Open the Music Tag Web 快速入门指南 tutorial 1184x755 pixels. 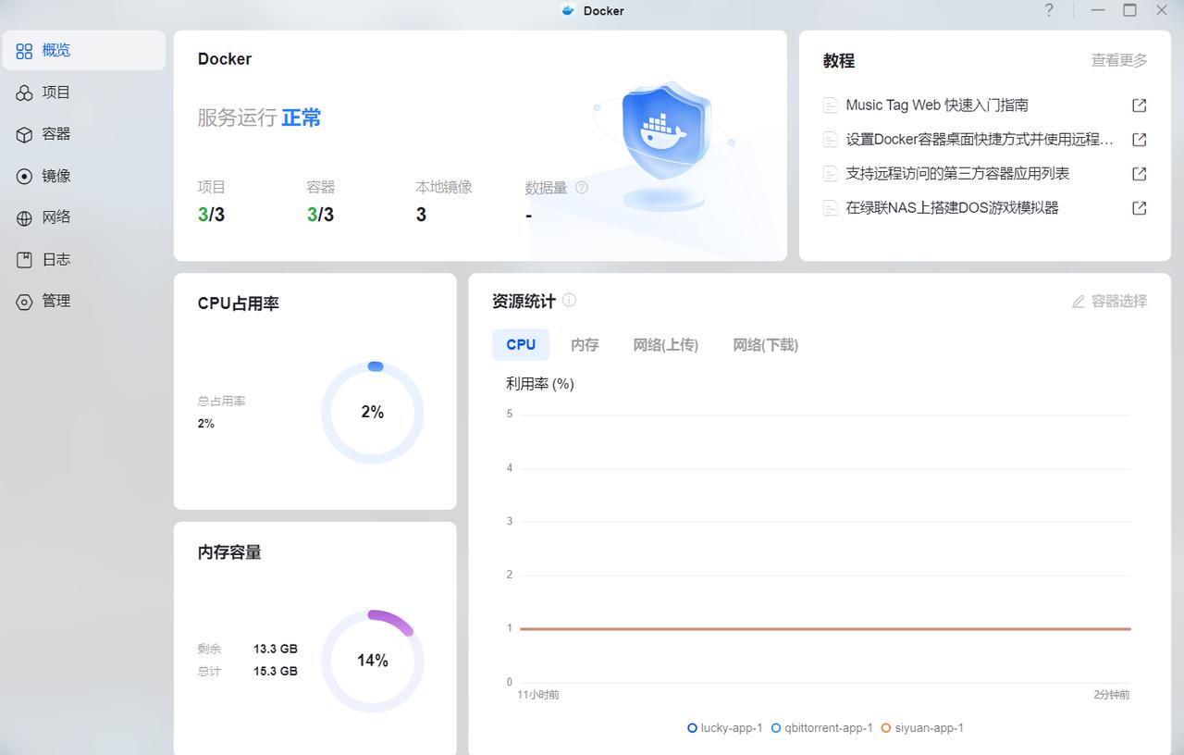coord(937,105)
